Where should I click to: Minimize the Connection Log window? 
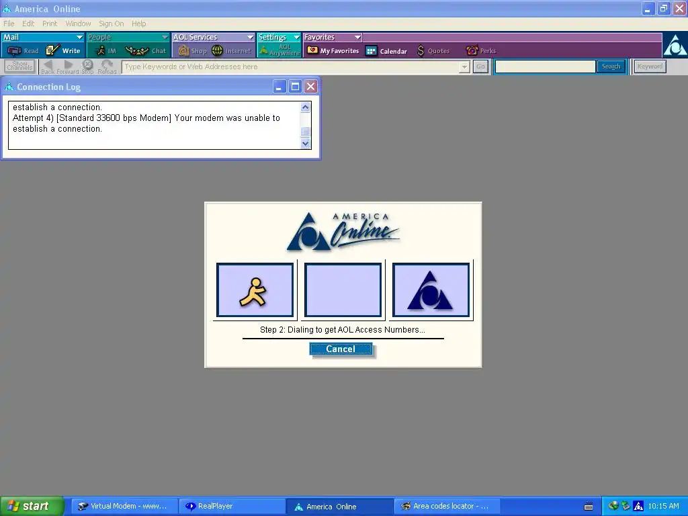(279, 87)
